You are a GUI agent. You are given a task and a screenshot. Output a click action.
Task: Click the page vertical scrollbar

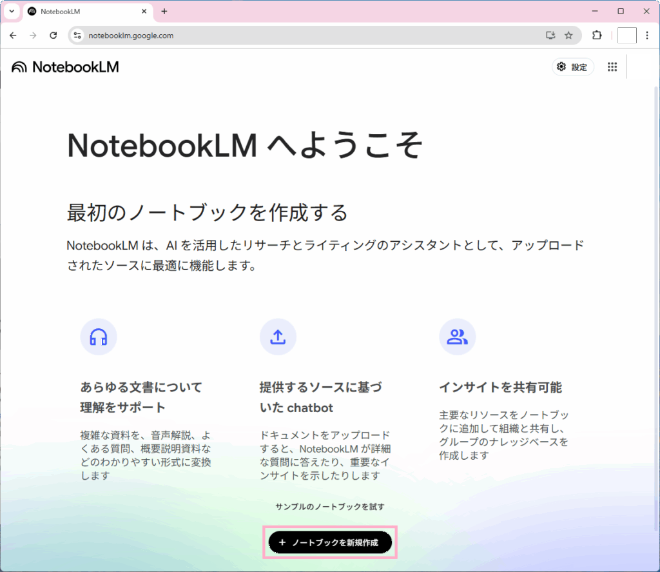coord(656,290)
